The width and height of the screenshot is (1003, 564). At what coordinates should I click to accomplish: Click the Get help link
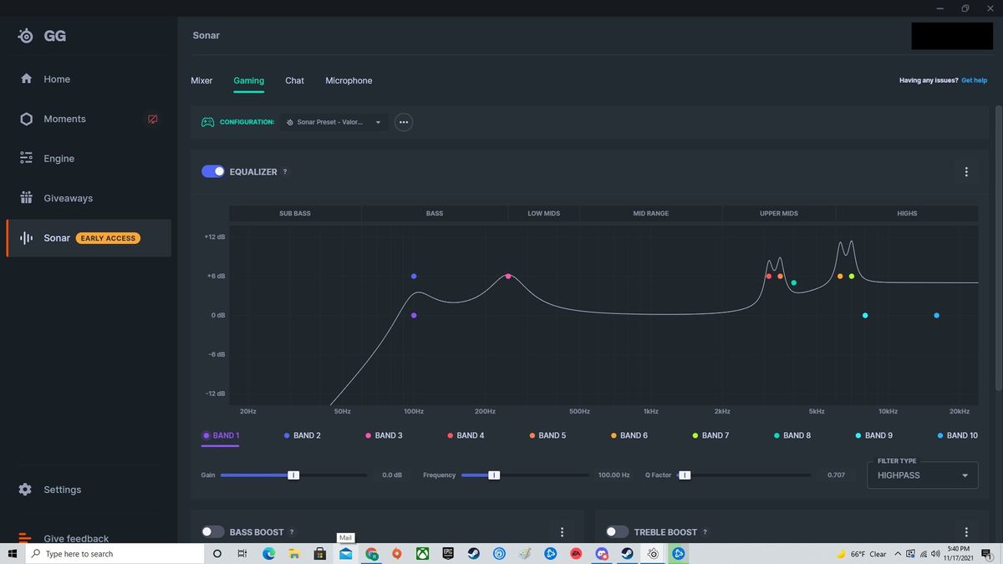point(974,81)
